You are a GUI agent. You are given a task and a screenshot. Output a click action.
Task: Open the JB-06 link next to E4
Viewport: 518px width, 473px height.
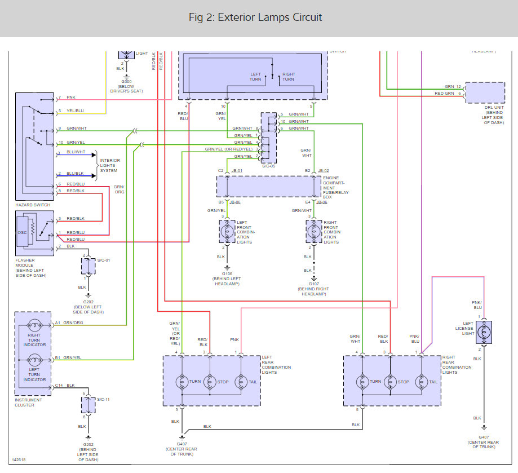point(322,202)
